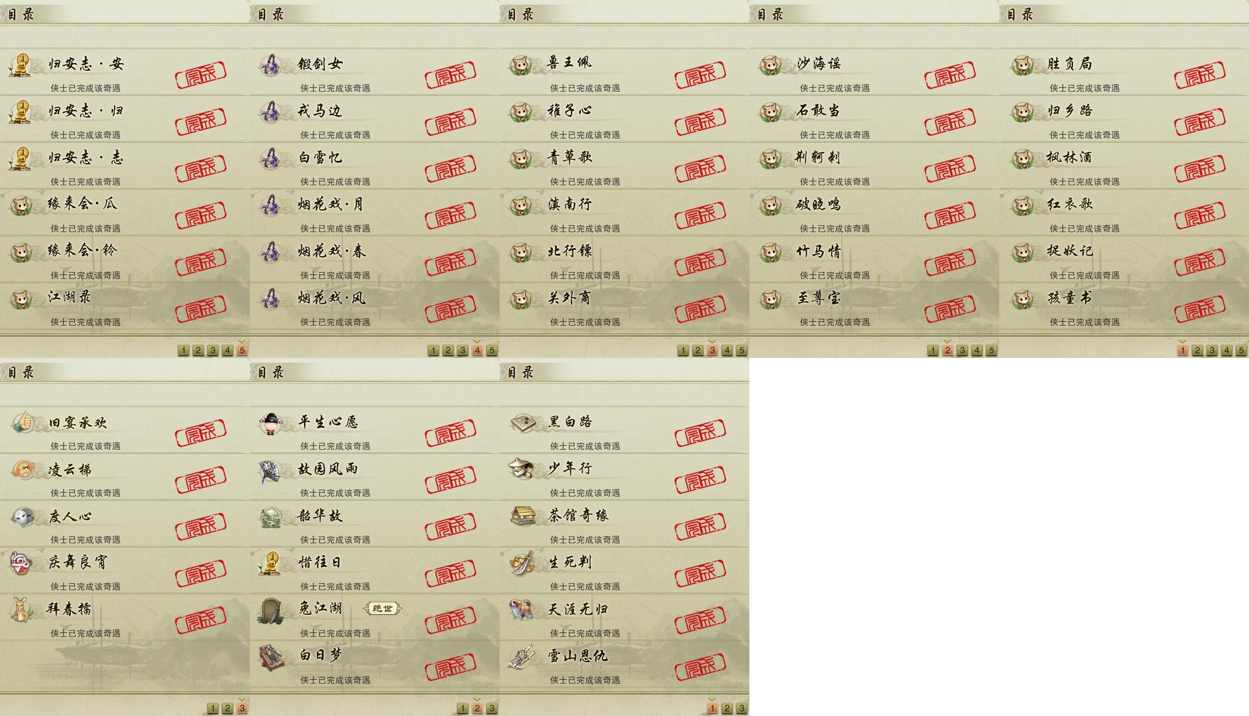Screen dimensions: 1249x716
Task: Click the Go board icon beside 黑白路
Action: tap(521, 422)
